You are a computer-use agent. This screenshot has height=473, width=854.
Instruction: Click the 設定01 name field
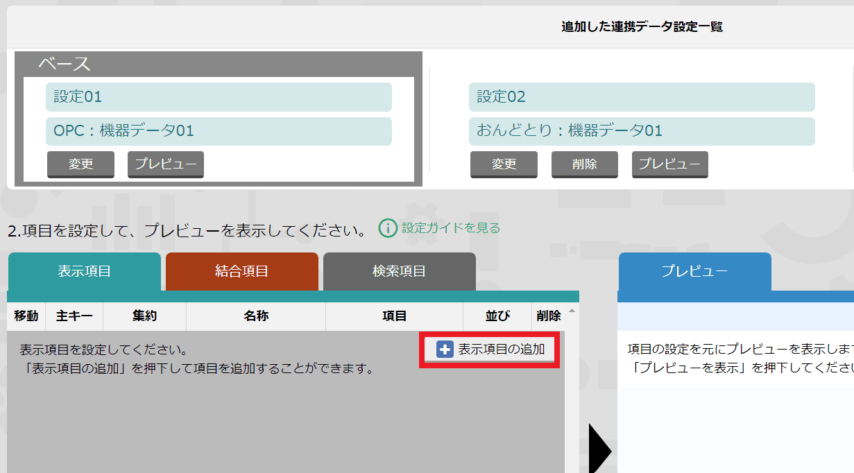click(x=219, y=96)
